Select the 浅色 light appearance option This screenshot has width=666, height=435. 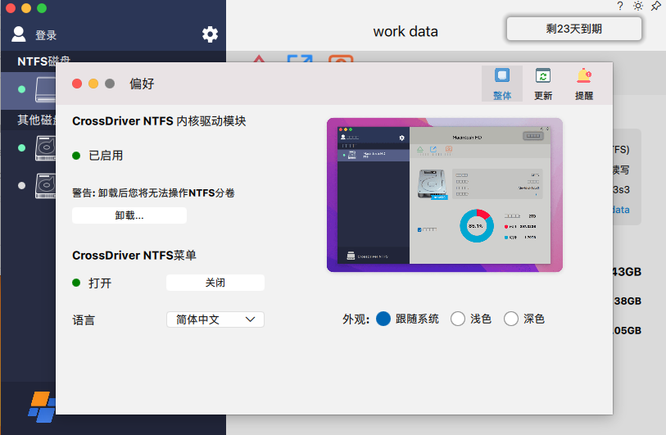coord(458,319)
